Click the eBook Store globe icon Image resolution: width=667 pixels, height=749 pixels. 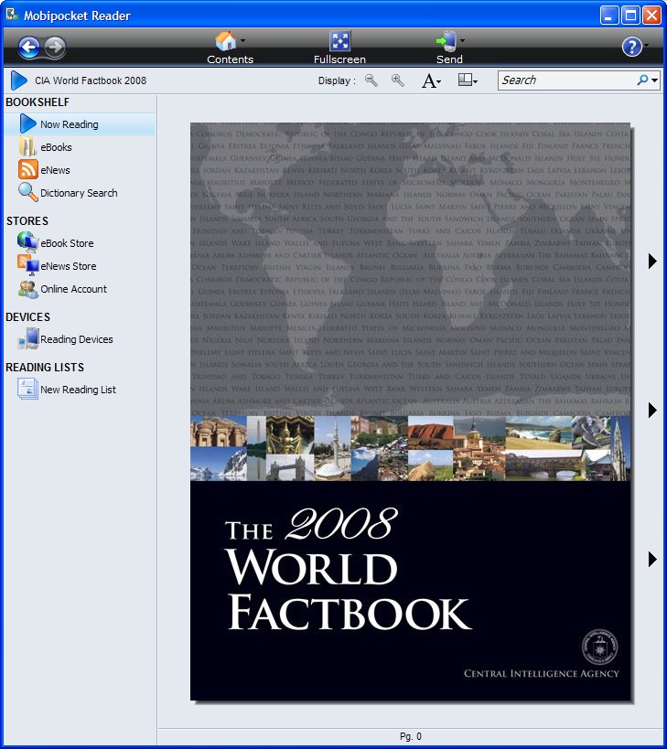point(27,242)
